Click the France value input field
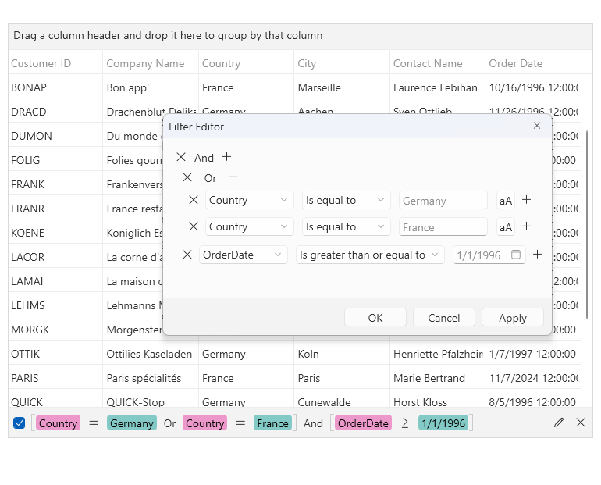The height and width of the screenshot is (485, 601). 443,227
